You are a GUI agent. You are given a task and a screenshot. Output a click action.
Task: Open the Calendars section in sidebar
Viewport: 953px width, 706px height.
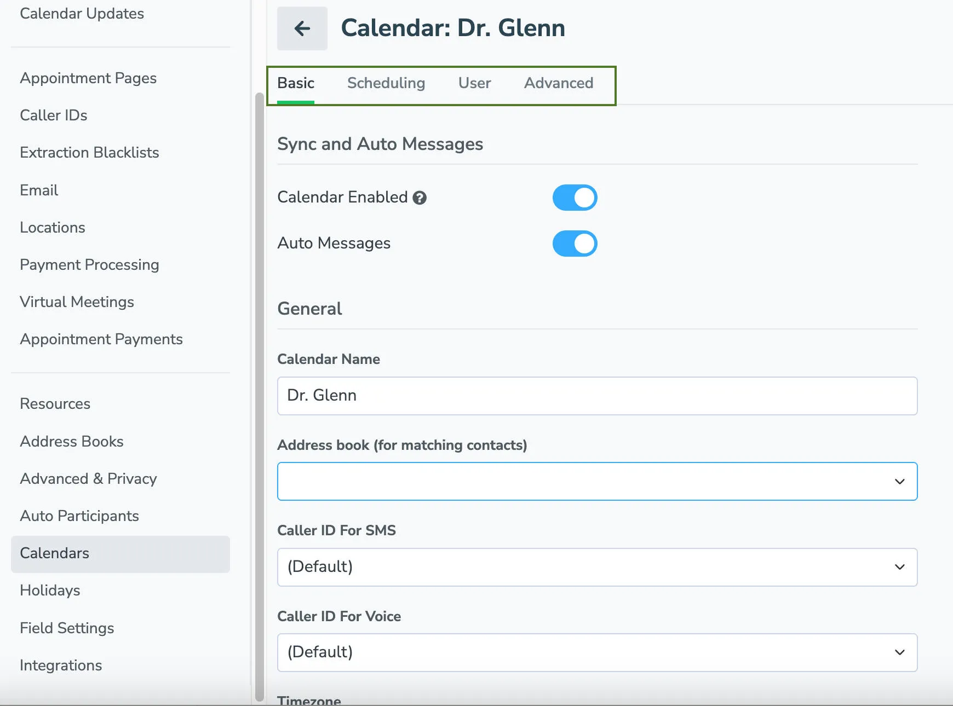tap(54, 553)
